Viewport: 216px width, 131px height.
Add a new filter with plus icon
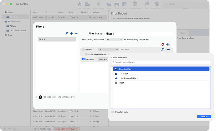pyautogui.click(x=71, y=33)
